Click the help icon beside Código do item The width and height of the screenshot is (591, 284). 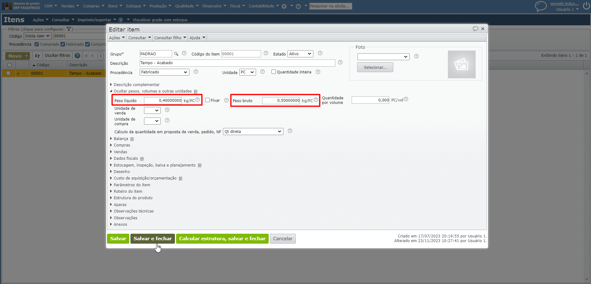click(266, 53)
